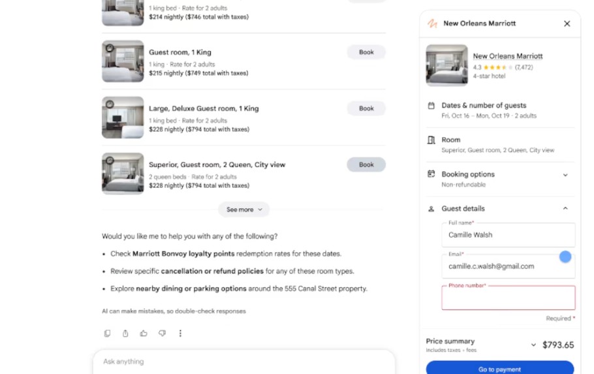The width and height of the screenshot is (594, 374).
Task: Open Large, Deluxe Guest room thumbnail
Action: [x=123, y=117]
